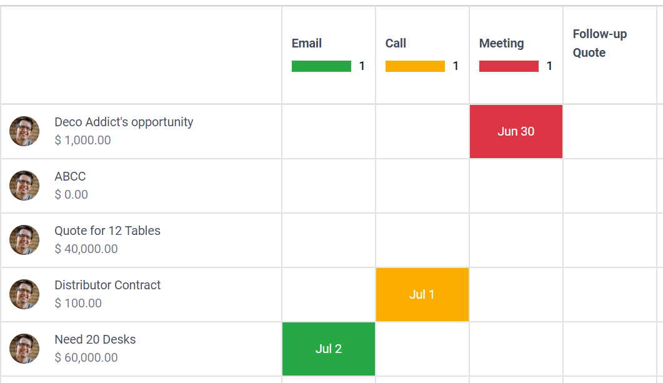Click the avatar beside Deco Addict's opportunity
663x383 pixels.
[x=24, y=131]
